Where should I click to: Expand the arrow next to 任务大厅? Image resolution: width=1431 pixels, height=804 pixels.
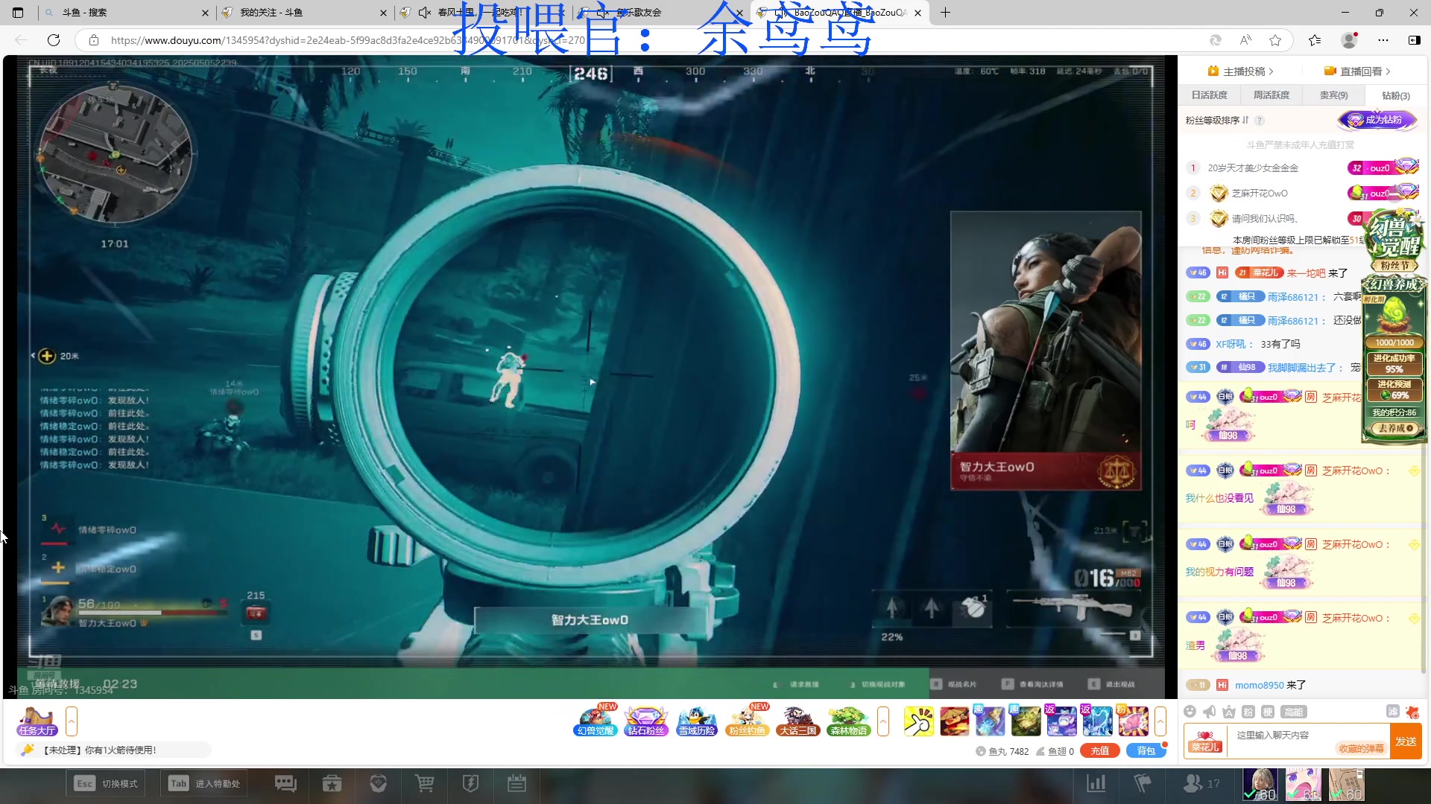click(72, 721)
